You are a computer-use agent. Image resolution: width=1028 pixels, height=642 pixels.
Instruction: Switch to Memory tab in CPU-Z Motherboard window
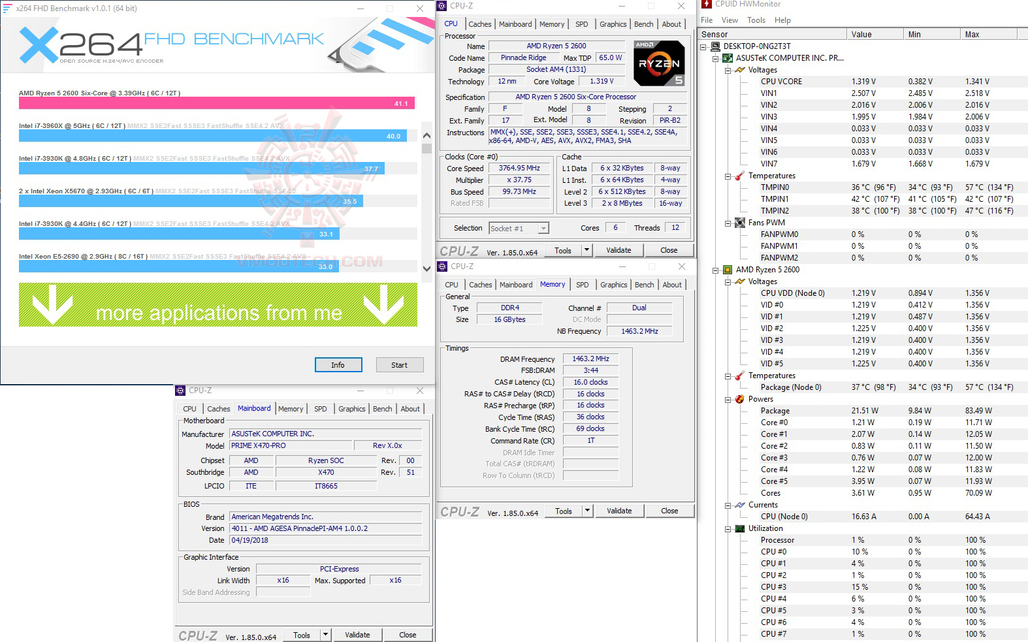click(x=291, y=409)
